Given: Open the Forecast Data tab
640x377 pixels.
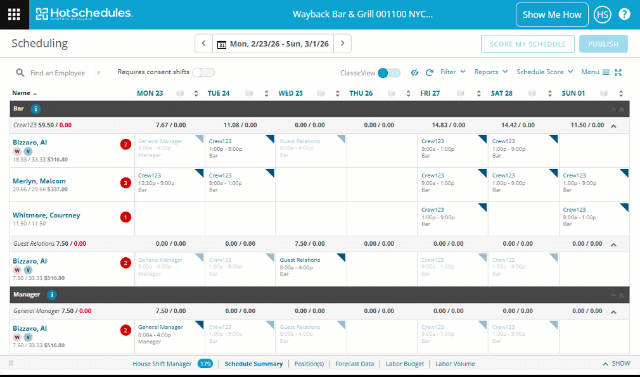Looking at the screenshot, I should click(x=354, y=364).
